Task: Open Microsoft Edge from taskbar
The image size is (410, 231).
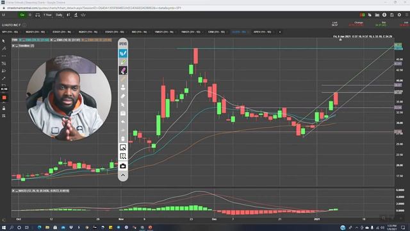Action: pyautogui.click(x=40, y=228)
